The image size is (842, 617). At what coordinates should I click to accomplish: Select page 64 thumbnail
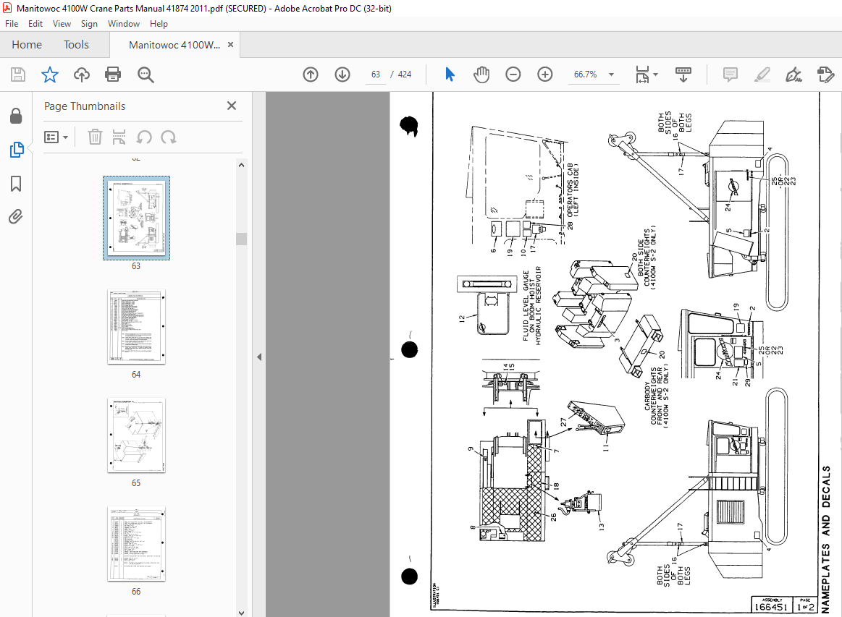tap(136, 327)
